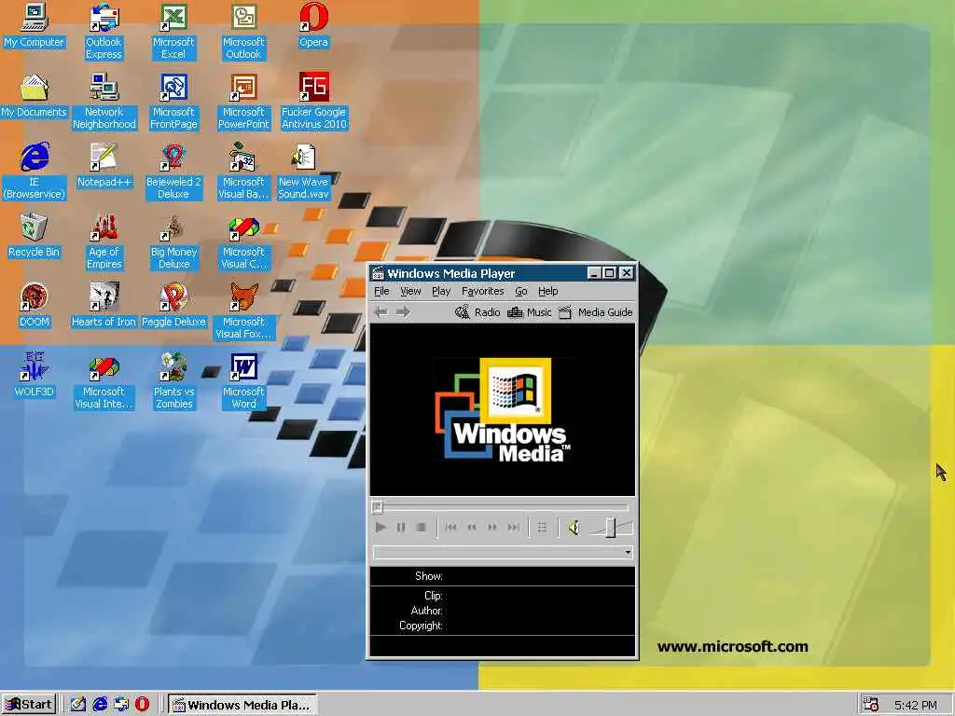Select the Microsoft Visual Basic desktop icon
The height and width of the screenshot is (716, 955).
[243, 172]
